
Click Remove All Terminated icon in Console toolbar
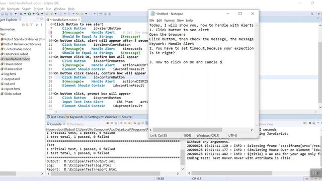click(116, 123)
